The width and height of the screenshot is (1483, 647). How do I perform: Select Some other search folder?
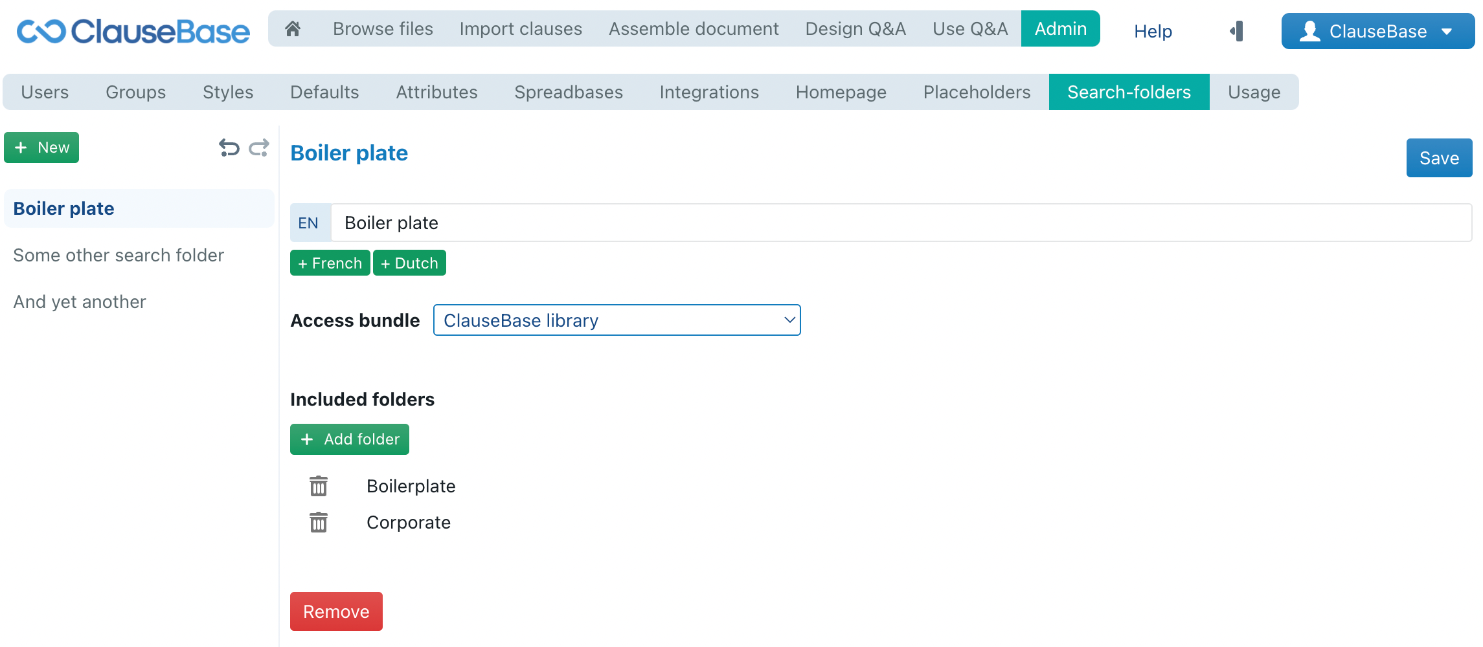(x=139, y=255)
